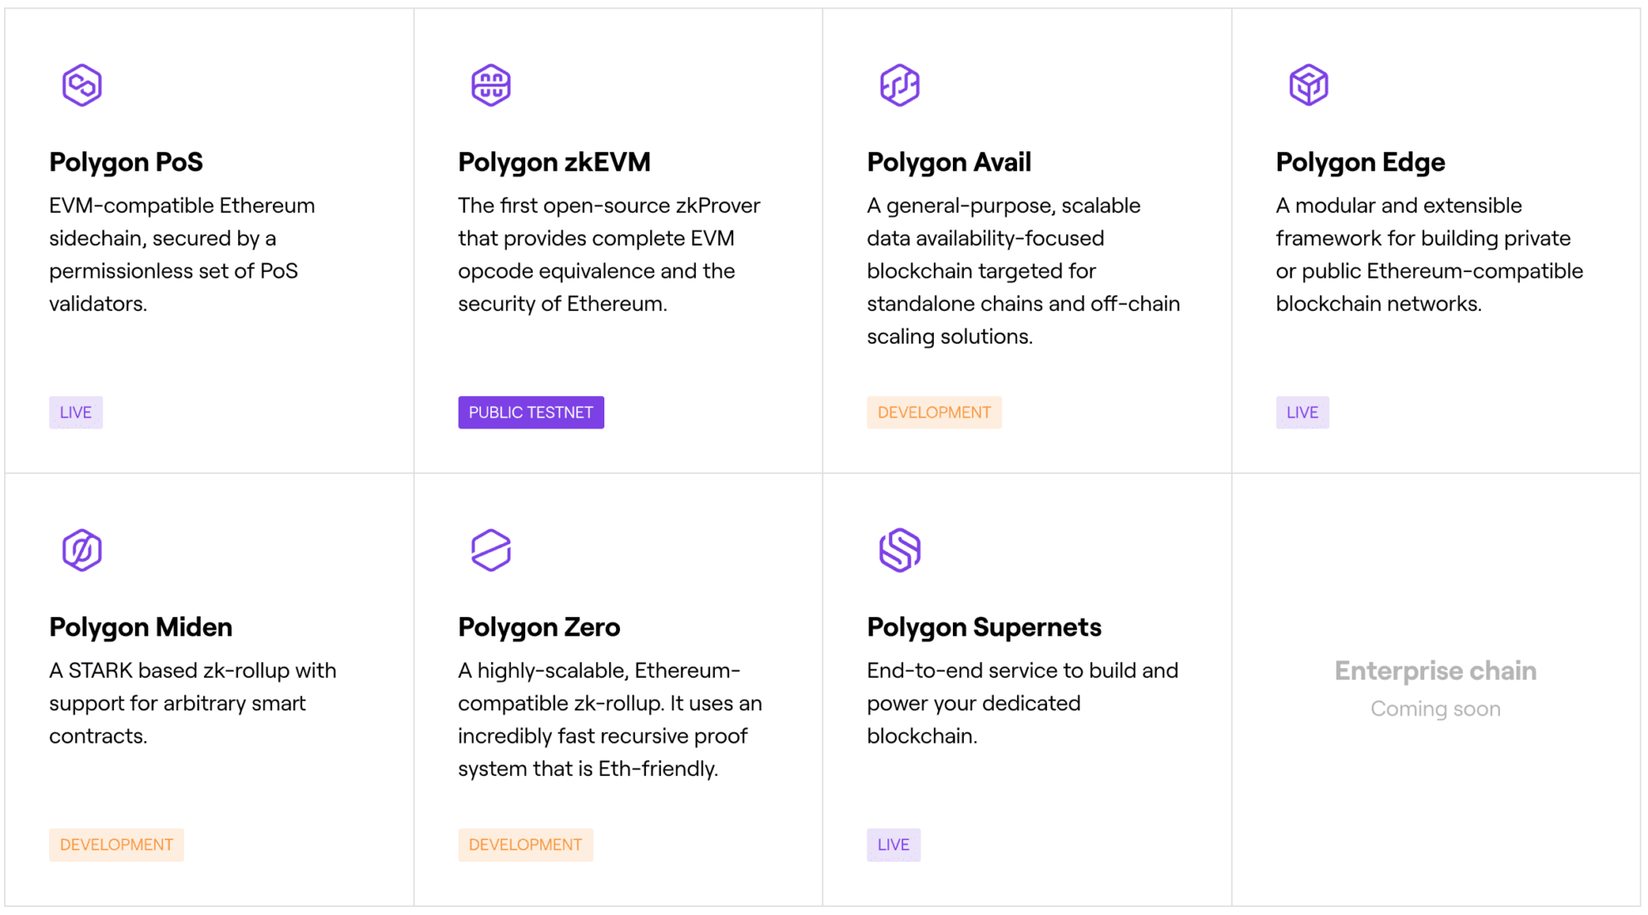Click the LIVE badge on Polygon PoS
The height and width of the screenshot is (915, 1648).
[75, 412]
